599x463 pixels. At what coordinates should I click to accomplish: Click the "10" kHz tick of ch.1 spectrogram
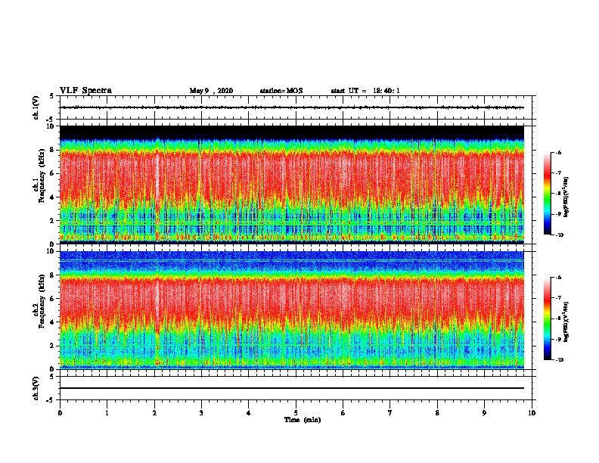pos(51,126)
